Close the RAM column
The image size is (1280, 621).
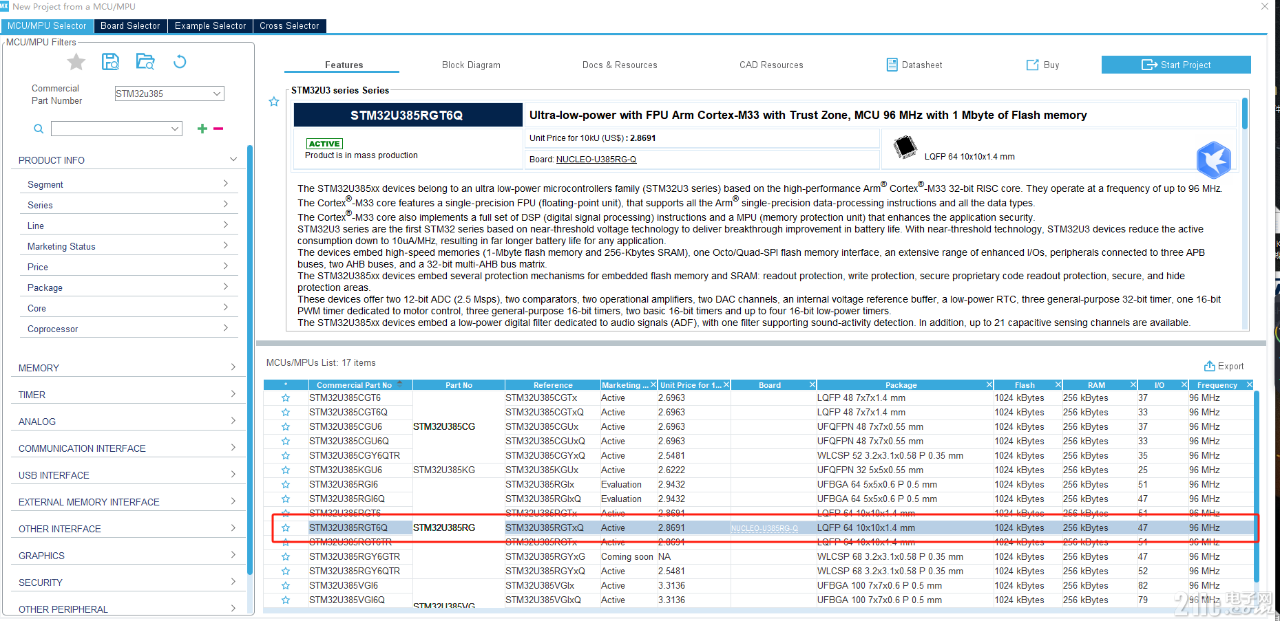tap(1133, 385)
